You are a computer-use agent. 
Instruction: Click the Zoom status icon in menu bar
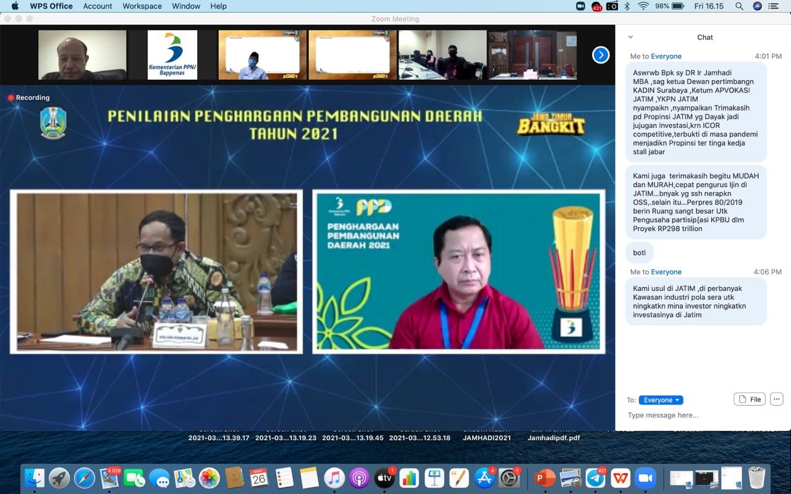pos(580,6)
